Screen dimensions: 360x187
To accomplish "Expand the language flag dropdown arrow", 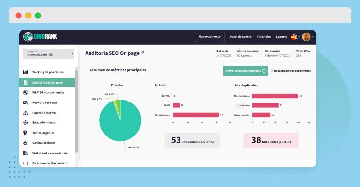I will pos(299,37).
